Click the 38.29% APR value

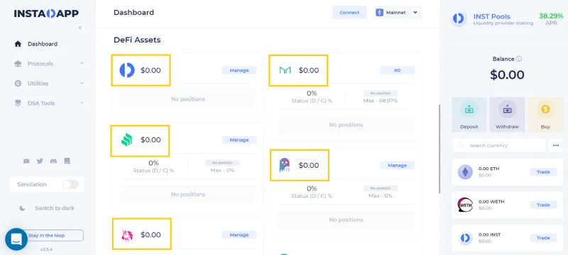pyautogui.click(x=551, y=16)
